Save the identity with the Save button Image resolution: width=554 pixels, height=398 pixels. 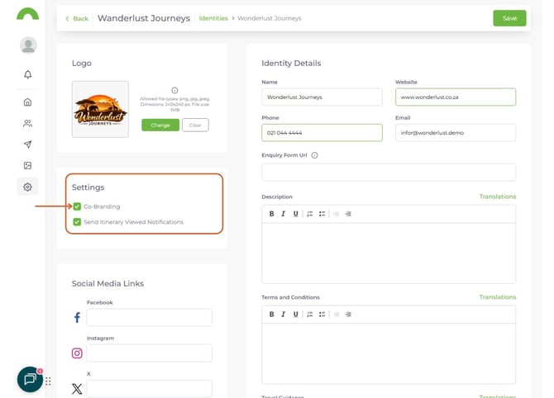[509, 18]
